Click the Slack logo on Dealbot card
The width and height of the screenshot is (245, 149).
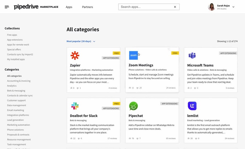(75, 106)
